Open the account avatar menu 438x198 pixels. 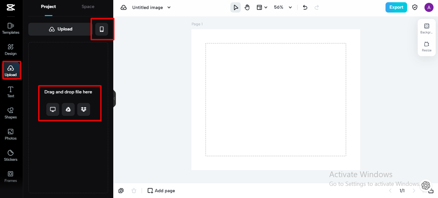tap(429, 7)
